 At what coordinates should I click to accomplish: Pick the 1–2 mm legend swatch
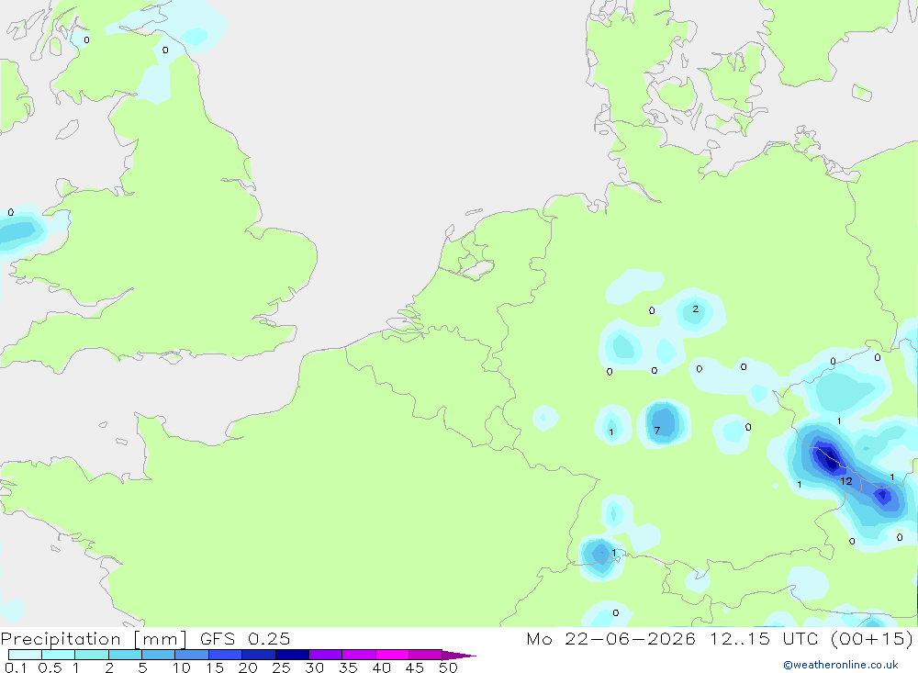(91, 655)
